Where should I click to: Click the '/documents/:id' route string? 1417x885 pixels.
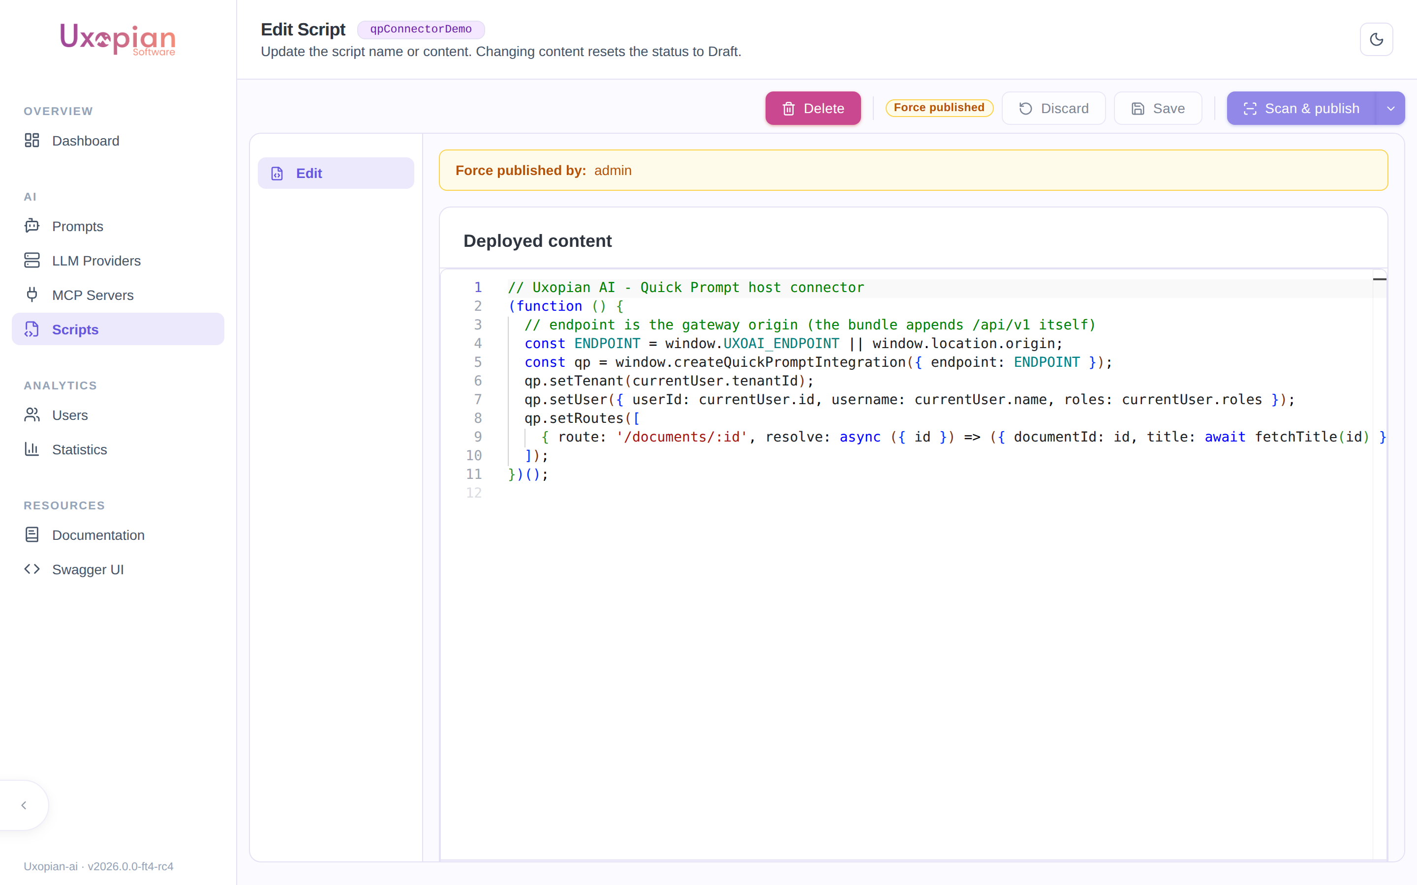pyautogui.click(x=682, y=437)
